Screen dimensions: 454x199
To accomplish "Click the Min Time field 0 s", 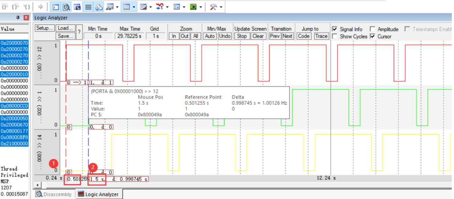I will click(98, 36).
